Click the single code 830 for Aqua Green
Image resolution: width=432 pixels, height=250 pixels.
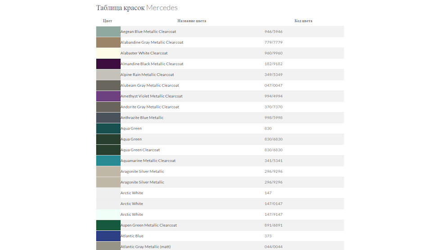pyautogui.click(x=268, y=128)
